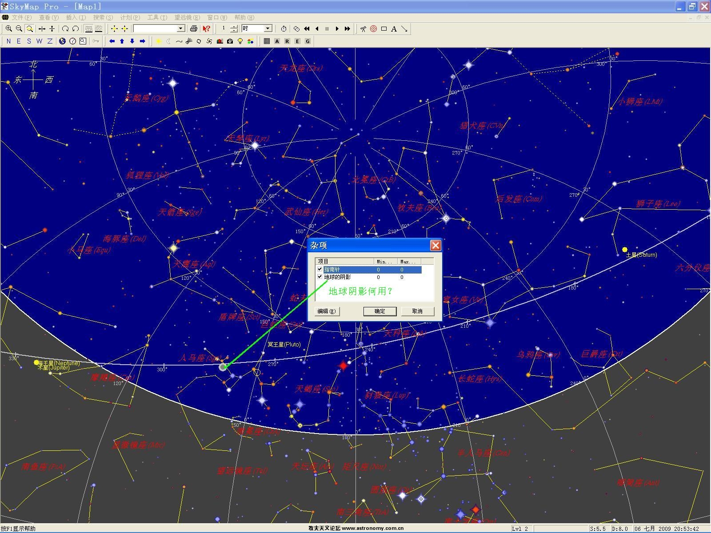Click the 冥王星(Pluto) label
The width and height of the screenshot is (711, 533).
[284, 344]
